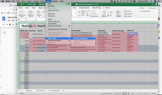Click Insert Function fx button

pos(36,19)
